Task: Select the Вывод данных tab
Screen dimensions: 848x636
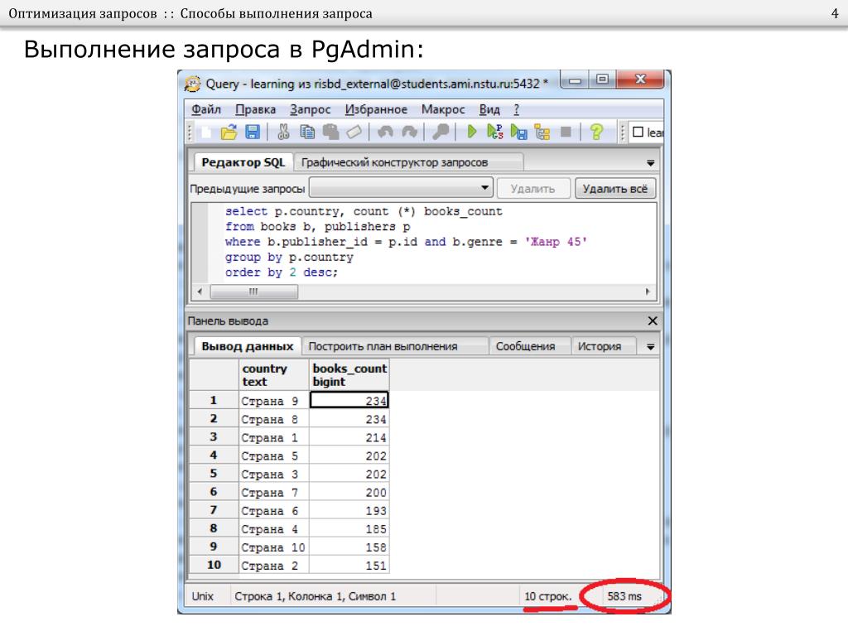Action: tap(247, 346)
